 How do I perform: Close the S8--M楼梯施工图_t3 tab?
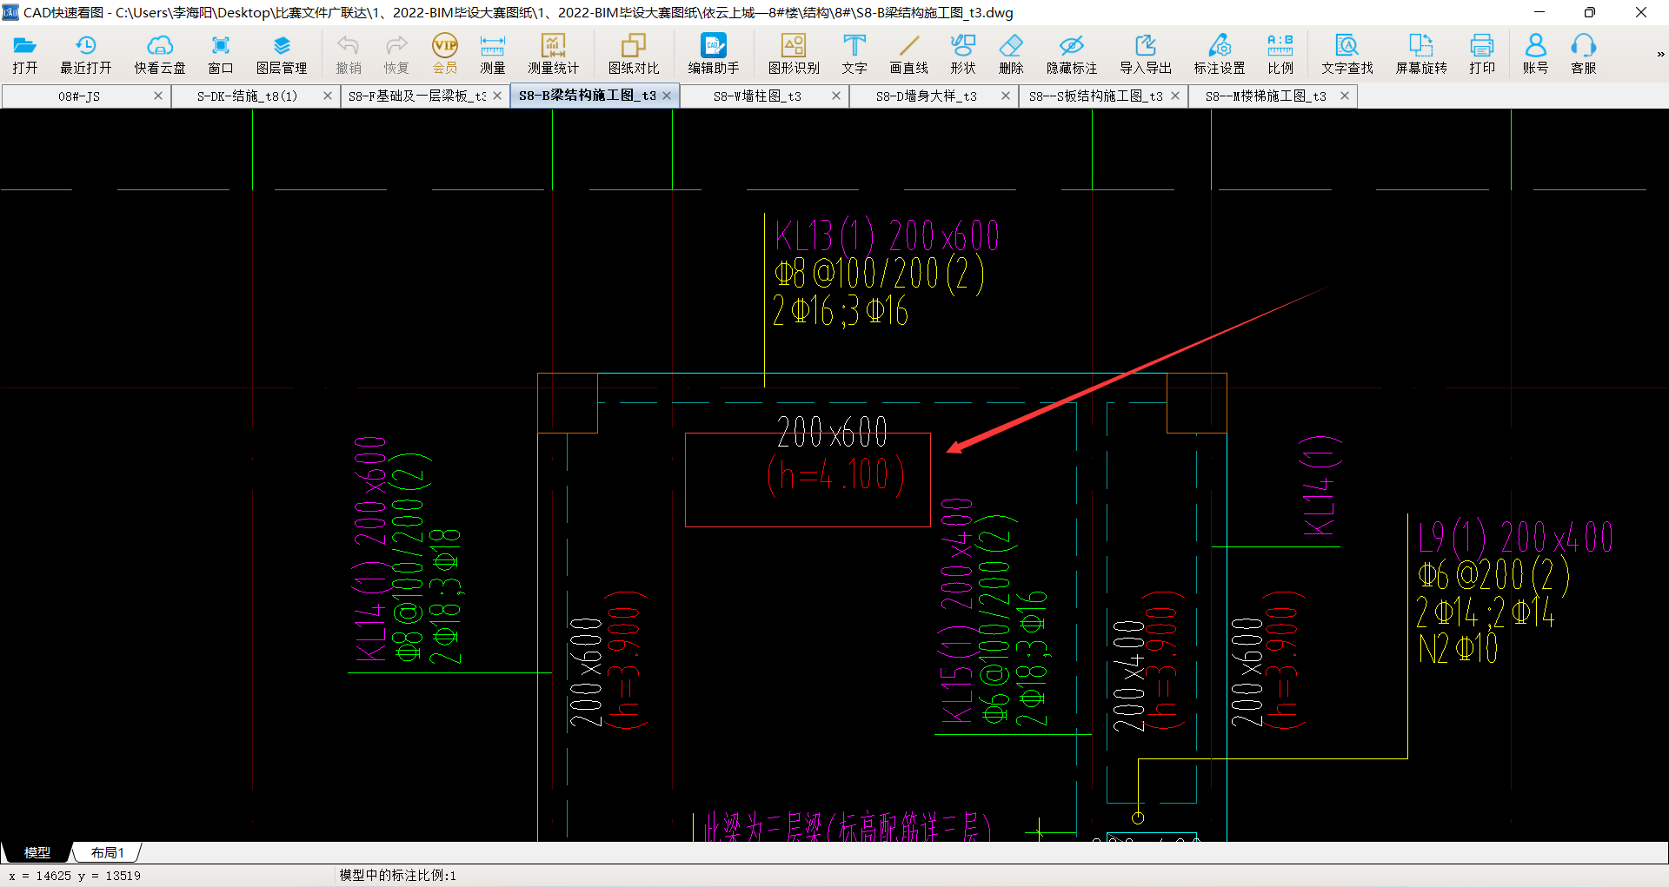(1345, 96)
